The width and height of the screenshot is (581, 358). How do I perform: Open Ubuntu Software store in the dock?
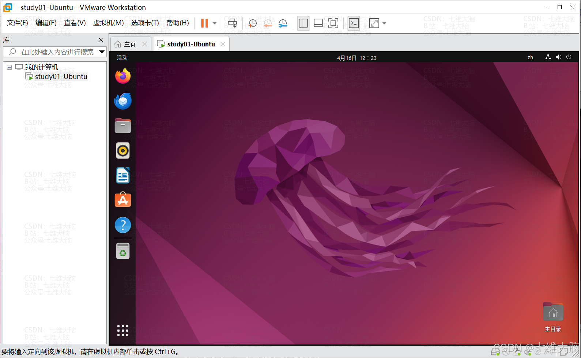tap(123, 200)
